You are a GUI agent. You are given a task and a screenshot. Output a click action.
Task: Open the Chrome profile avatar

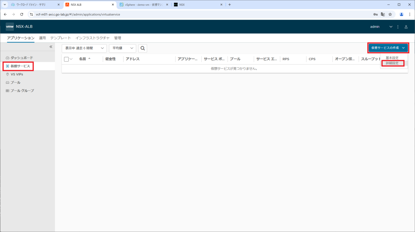(402, 14)
